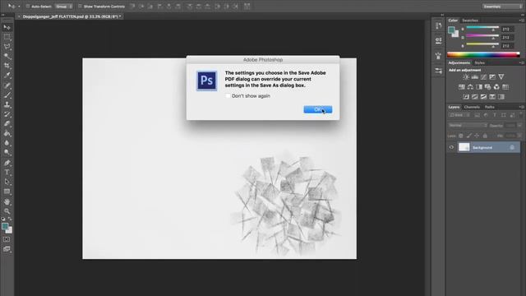Add a Vibrance adjustment
This screenshot has height=296, width=526.
[x=501, y=76]
